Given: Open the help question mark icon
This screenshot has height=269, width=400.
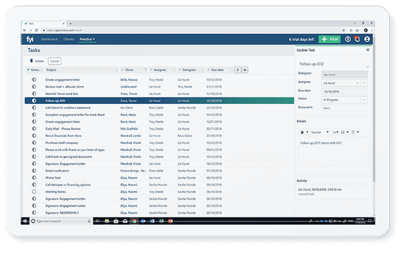Looking at the screenshot, I should [347, 39].
